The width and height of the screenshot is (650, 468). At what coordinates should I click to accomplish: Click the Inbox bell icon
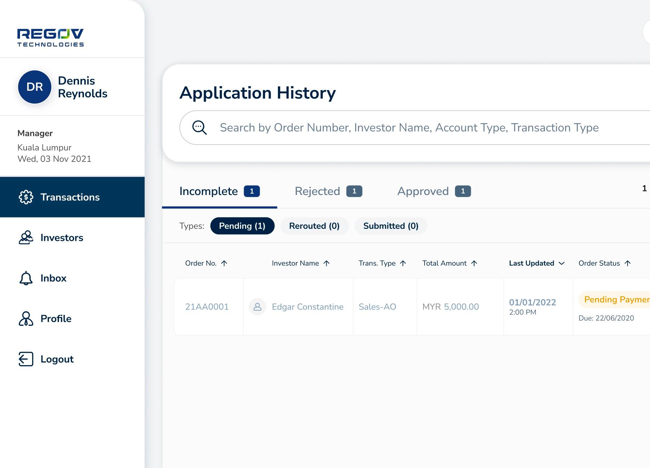[26, 278]
